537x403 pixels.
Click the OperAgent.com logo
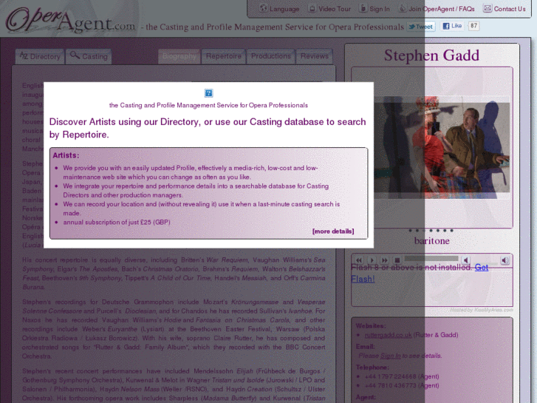coord(71,20)
